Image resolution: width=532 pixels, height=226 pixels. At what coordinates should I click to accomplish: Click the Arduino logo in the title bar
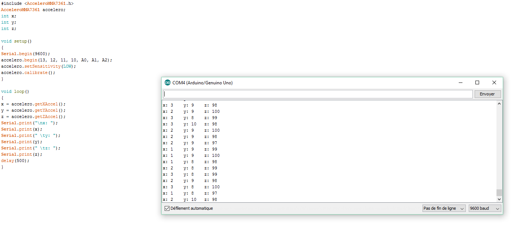click(x=168, y=82)
